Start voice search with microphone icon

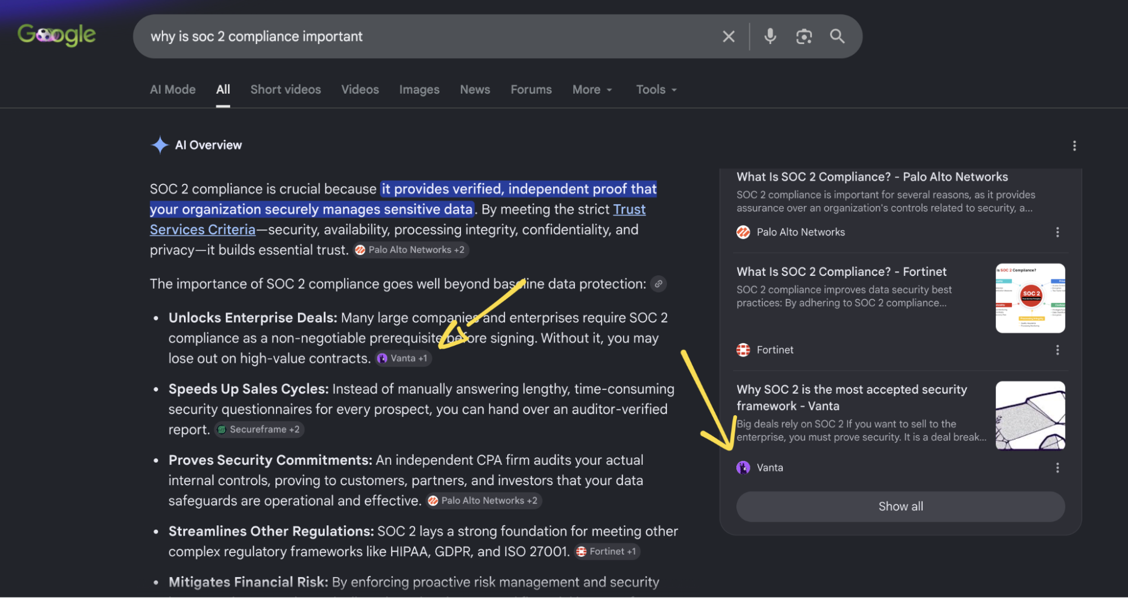770,37
